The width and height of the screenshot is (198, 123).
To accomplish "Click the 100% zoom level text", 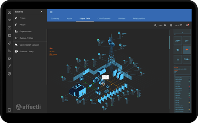I will click(160, 25).
